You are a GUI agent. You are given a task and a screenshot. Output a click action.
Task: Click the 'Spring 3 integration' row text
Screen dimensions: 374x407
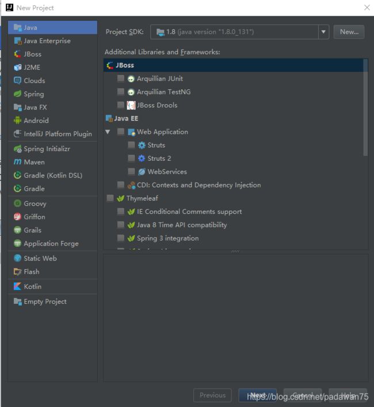(x=168, y=238)
